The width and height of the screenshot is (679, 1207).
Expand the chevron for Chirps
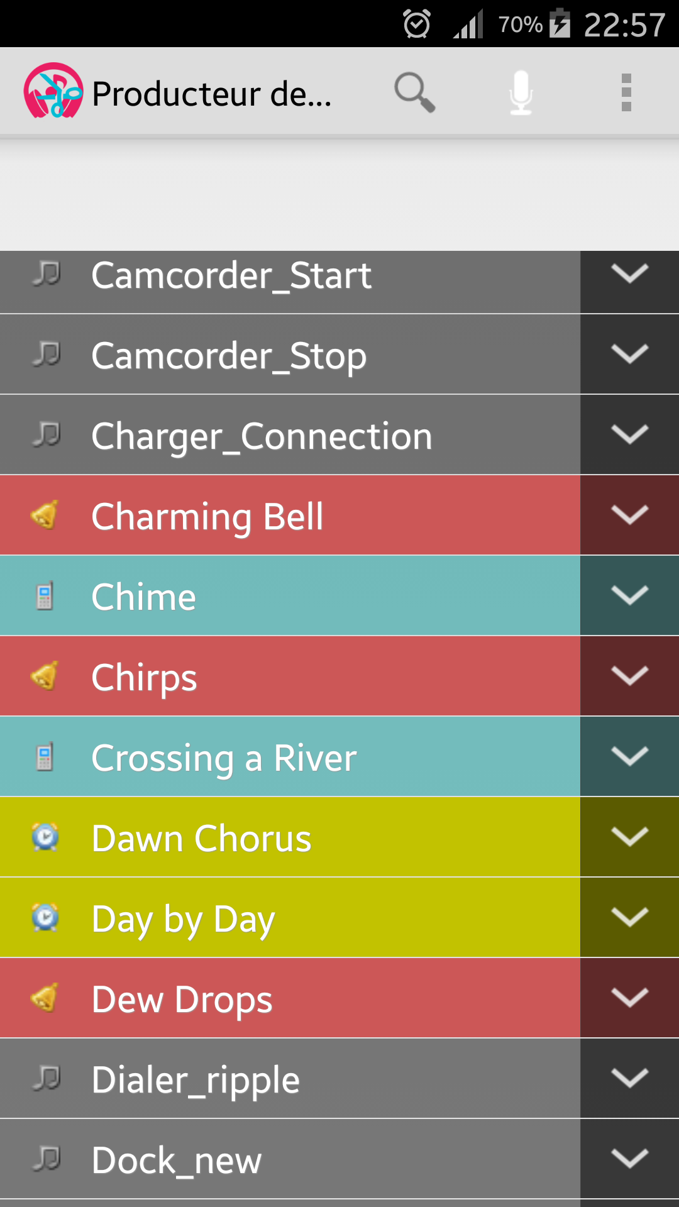click(629, 676)
